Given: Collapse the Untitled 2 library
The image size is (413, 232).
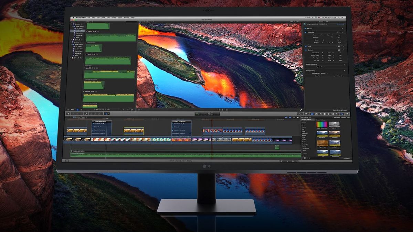Looking at the screenshot, I should [71, 24].
